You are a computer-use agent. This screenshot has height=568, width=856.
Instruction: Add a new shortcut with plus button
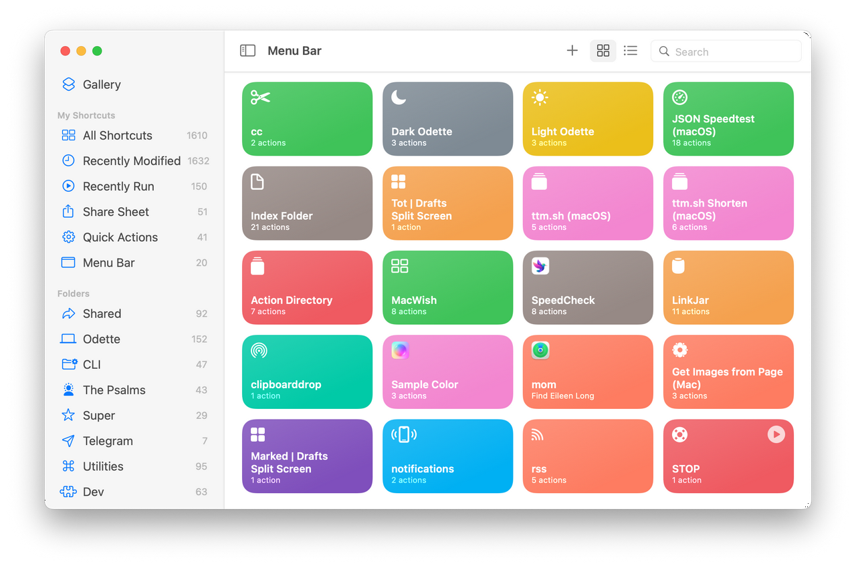point(572,51)
